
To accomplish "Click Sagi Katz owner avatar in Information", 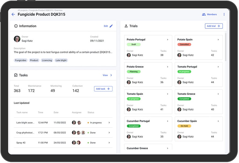I will [x=17, y=39].
